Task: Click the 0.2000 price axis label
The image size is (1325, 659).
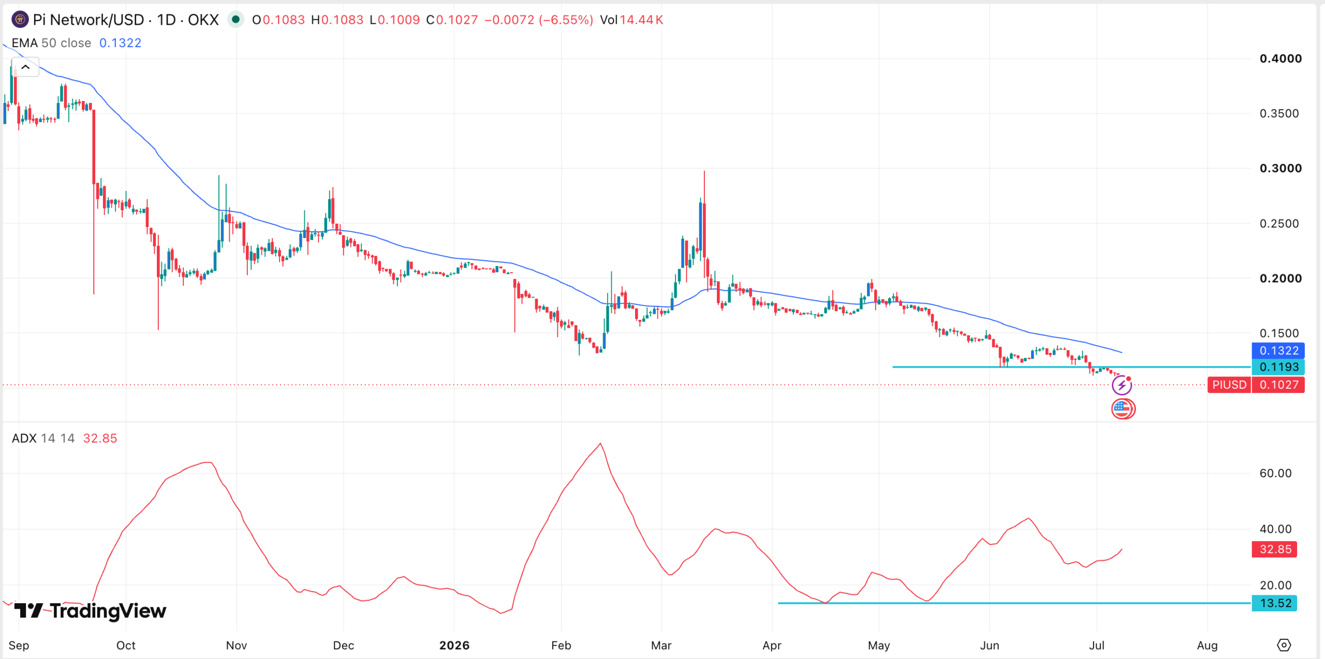Action: (1280, 279)
